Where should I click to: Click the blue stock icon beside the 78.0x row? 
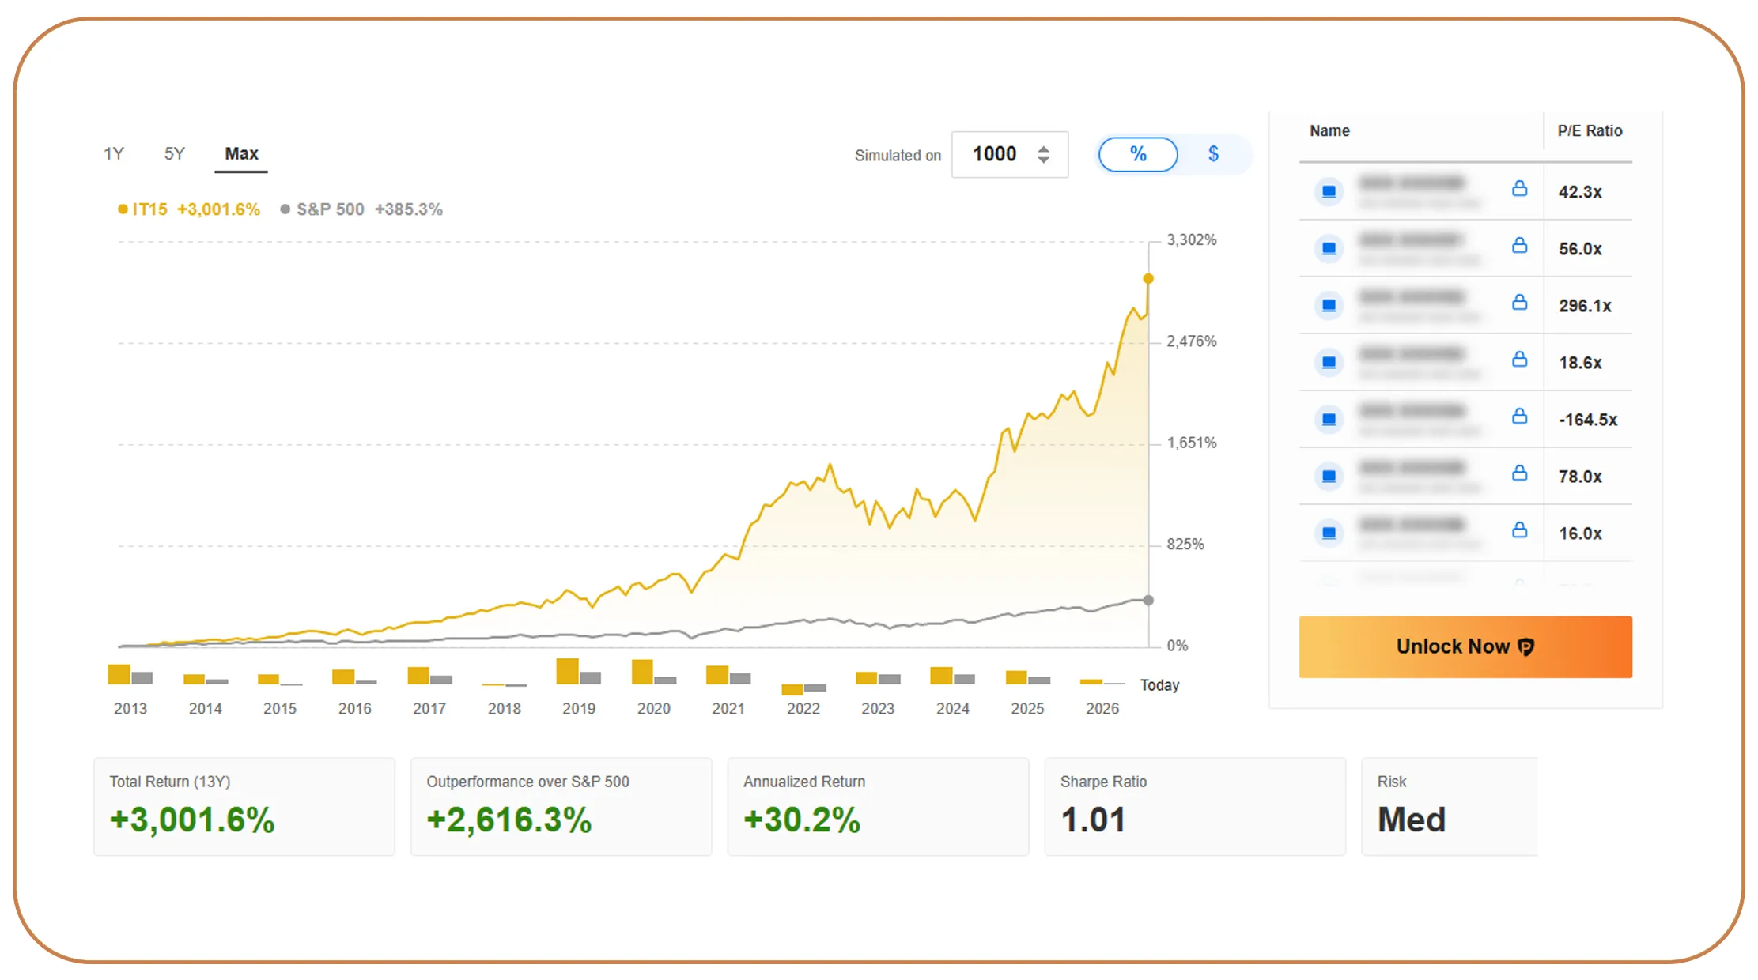click(x=1329, y=476)
